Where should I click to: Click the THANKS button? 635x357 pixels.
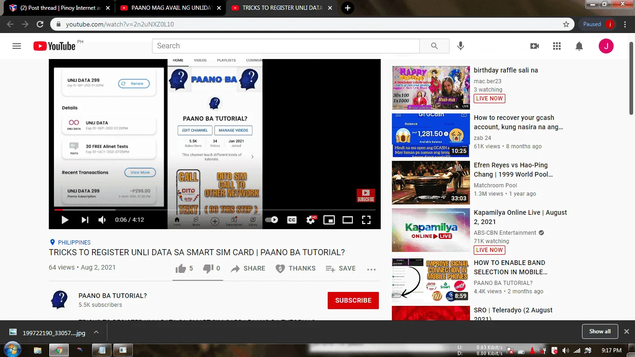click(x=295, y=268)
